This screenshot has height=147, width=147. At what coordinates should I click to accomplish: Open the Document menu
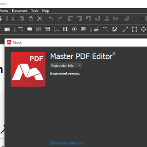[20, 11]
